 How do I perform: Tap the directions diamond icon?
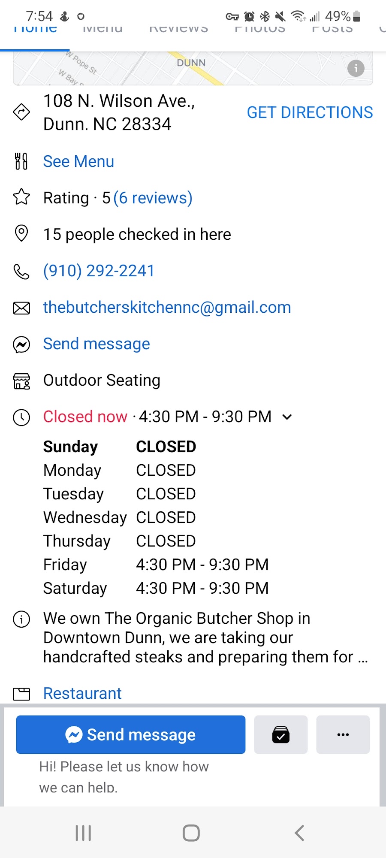pos(21,112)
